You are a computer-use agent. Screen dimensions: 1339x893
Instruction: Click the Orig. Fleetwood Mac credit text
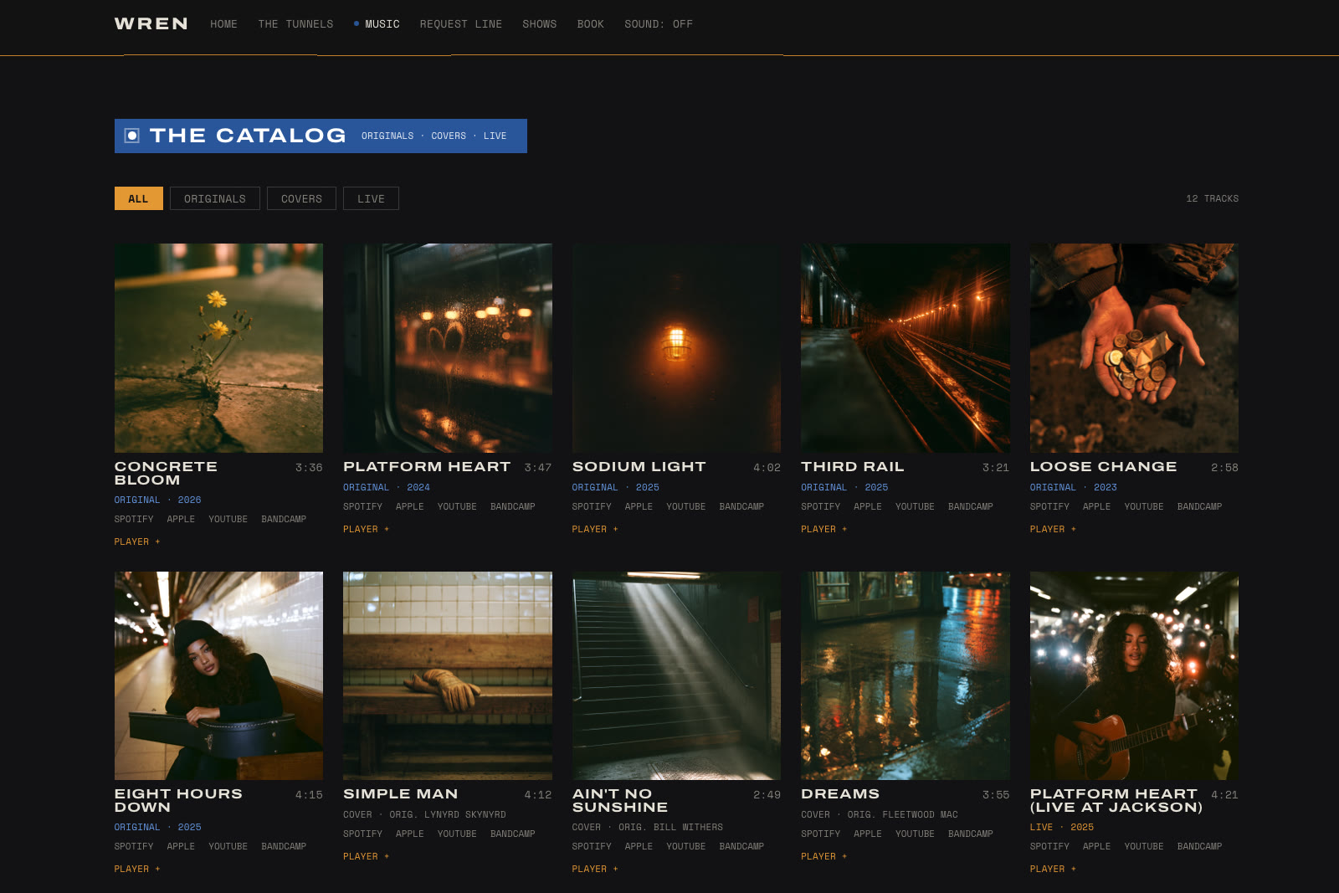click(903, 814)
